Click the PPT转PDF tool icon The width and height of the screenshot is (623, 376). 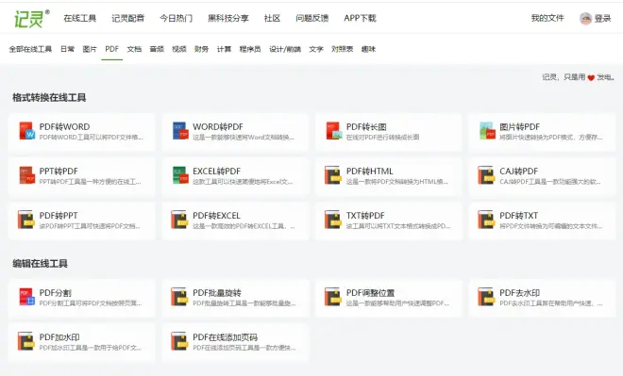(x=27, y=175)
